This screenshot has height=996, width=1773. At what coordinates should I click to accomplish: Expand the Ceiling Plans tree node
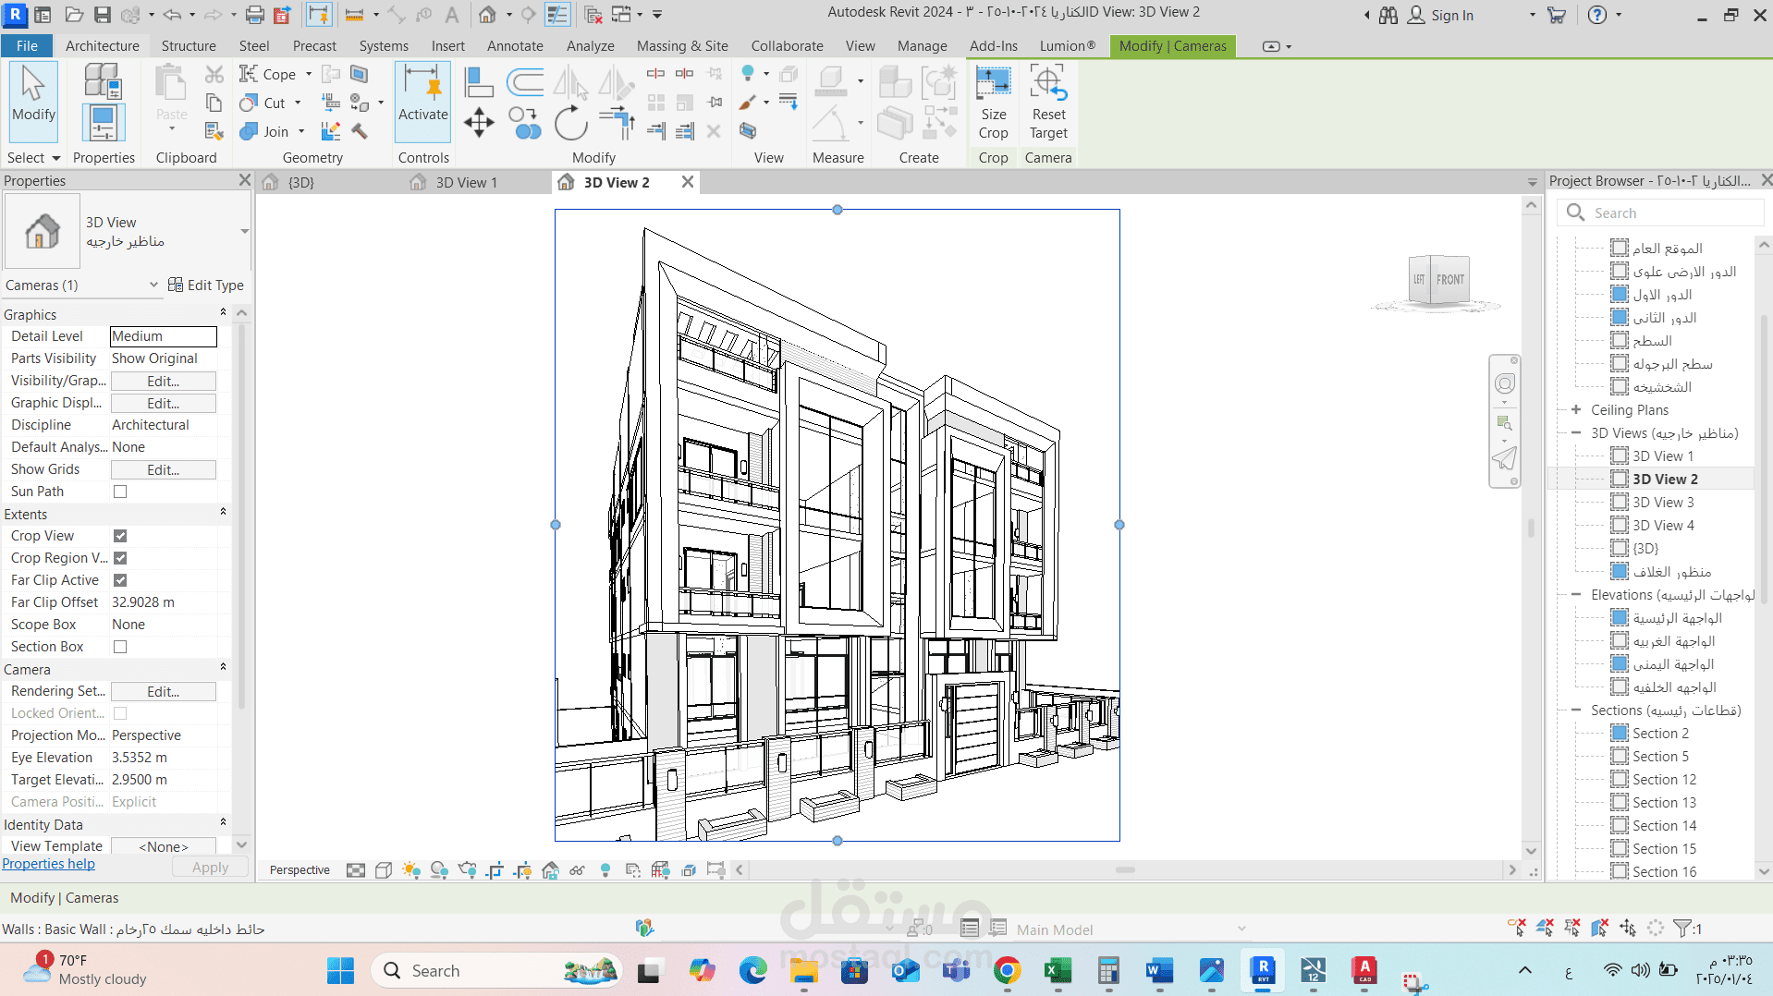pyautogui.click(x=1576, y=409)
